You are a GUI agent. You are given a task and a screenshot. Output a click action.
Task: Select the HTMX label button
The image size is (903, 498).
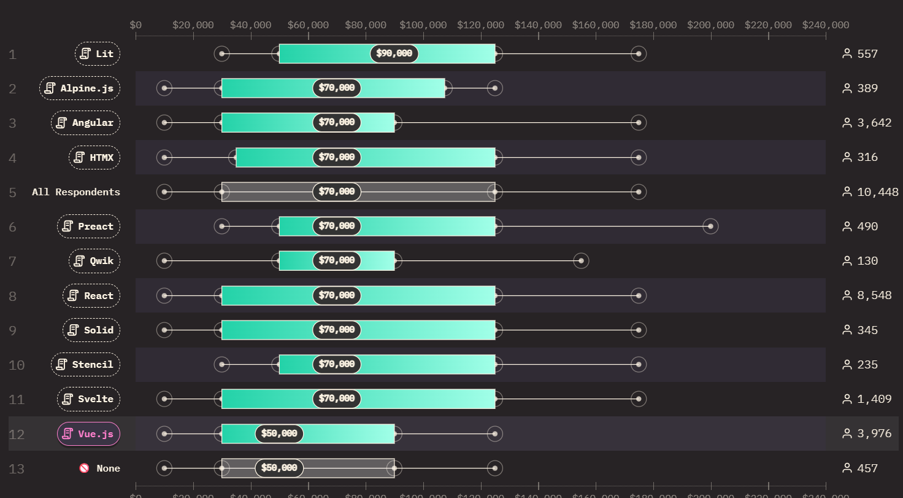94,157
